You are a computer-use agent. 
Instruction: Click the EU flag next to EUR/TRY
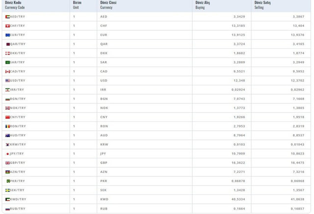tap(7, 35)
